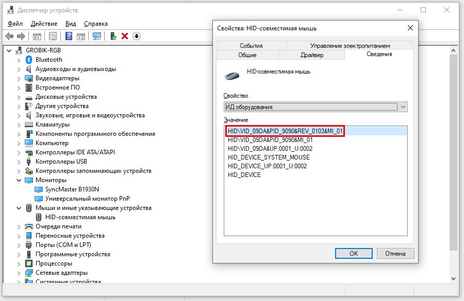Collapse the Мониторы tree node
This screenshot has width=464, height=301.
[19, 181]
